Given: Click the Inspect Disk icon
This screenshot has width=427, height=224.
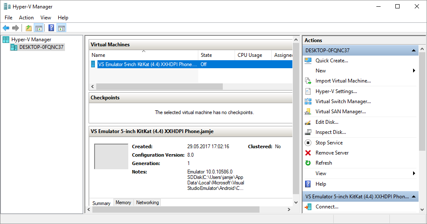Looking at the screenshot, I should 308,132.
